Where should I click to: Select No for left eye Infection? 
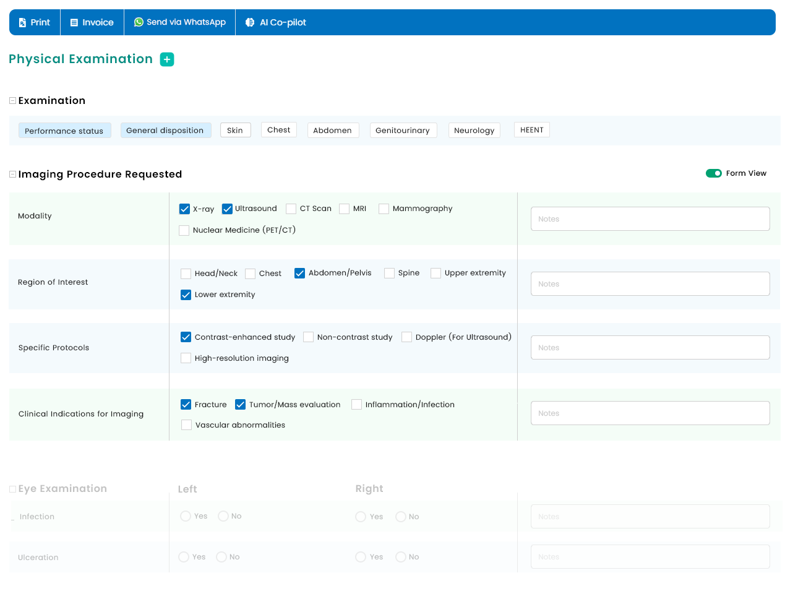(x=223, y=516)
